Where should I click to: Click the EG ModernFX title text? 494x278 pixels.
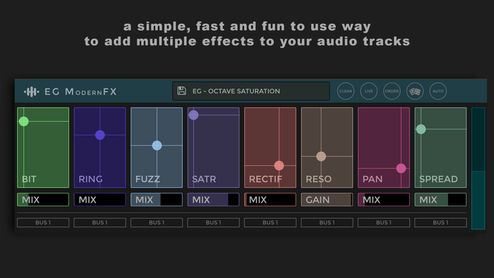click(x=81, y=92)
